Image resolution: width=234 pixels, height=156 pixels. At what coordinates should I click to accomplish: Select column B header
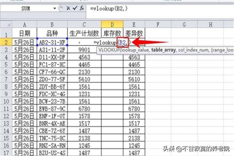pyautogui.click(x=52, y=24)
